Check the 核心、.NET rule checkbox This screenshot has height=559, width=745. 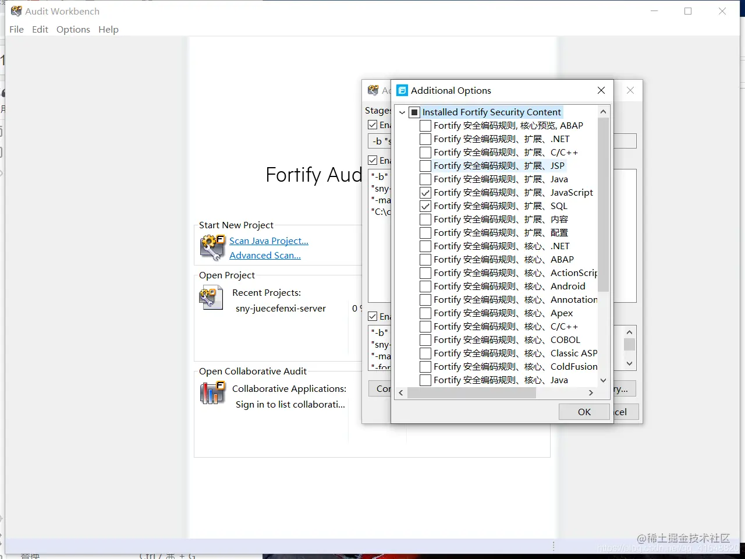[425, 246]
